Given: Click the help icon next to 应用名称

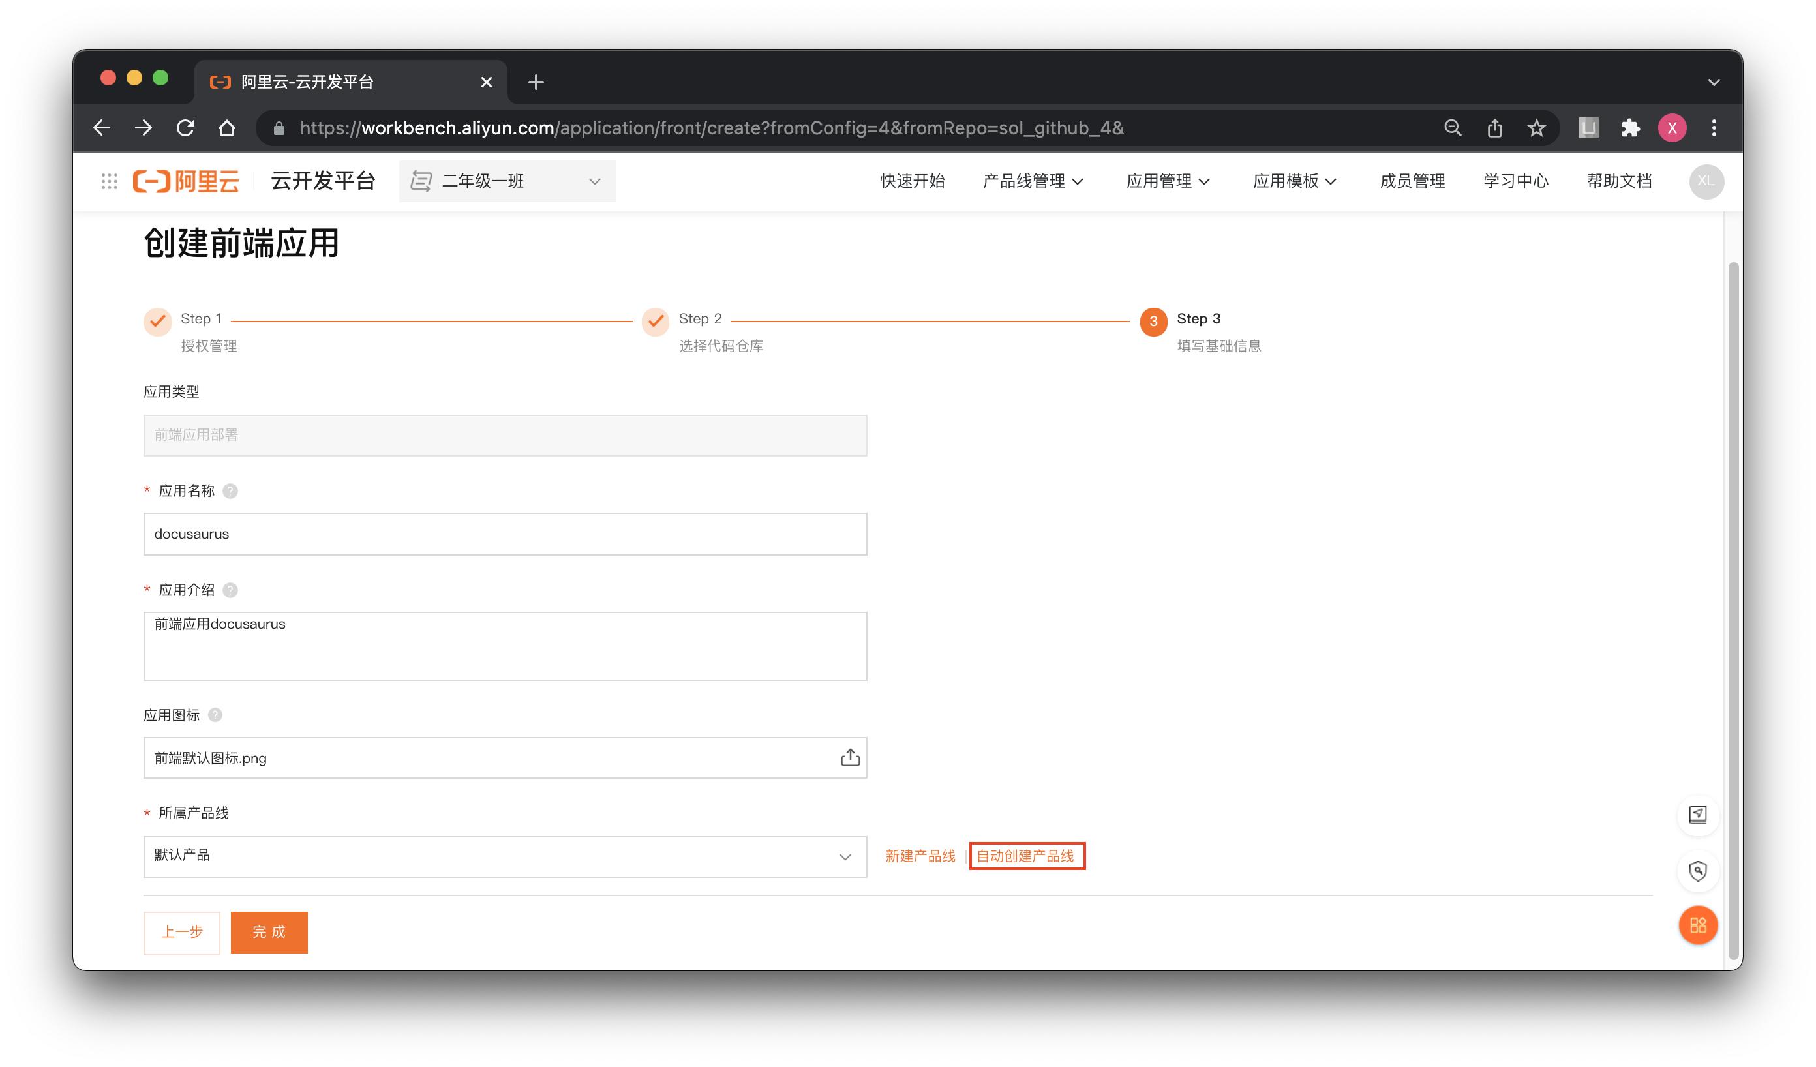Looking at the screenshot, I should click(x=231, y=490).
